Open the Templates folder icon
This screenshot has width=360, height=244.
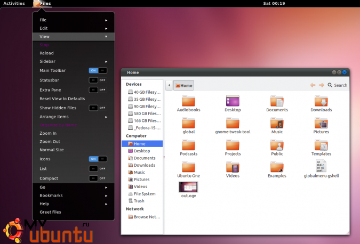321,145
